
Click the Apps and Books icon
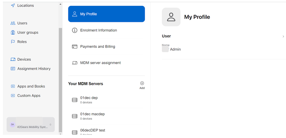[13, 86]
